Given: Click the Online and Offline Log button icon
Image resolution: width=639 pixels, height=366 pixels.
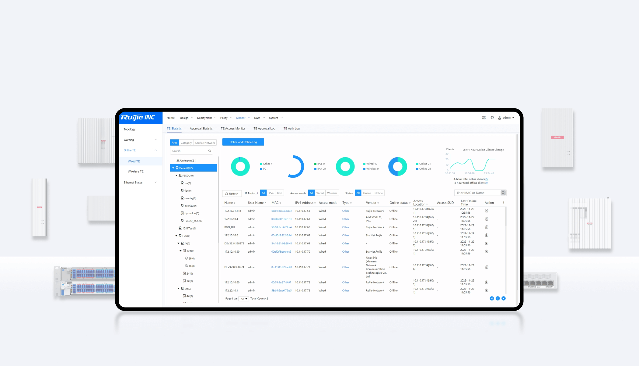Looking at the screenshot, I should [243, 142].
